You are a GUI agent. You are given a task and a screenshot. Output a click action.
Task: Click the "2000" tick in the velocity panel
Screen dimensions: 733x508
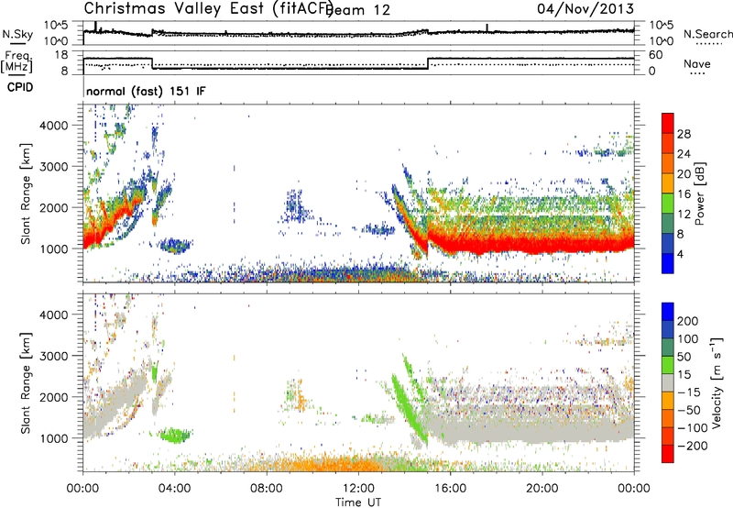click(54, 397)
